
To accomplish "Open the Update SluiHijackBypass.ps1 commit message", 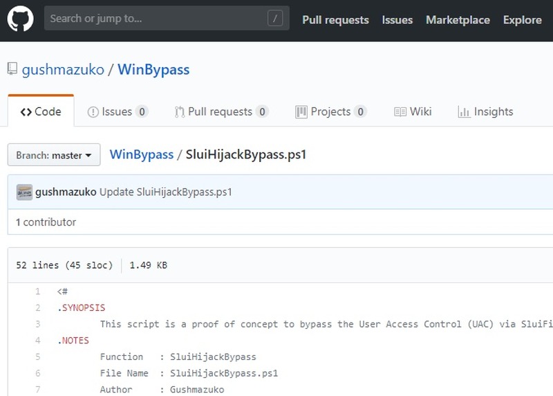I will pyautogui.click(x=165, y=192).
